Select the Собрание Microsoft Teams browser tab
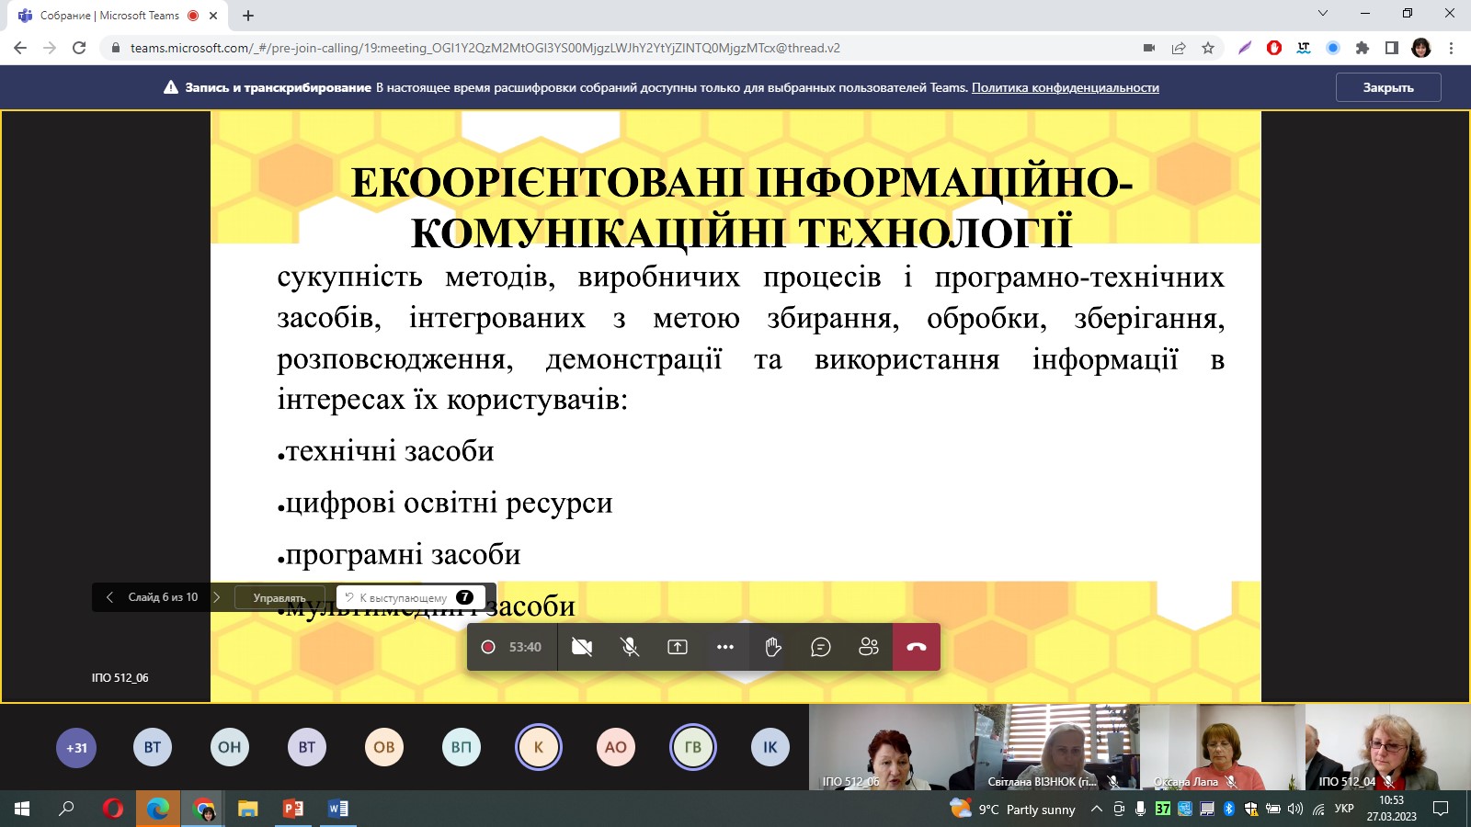Screen dimensions: 1471x827 110,16
